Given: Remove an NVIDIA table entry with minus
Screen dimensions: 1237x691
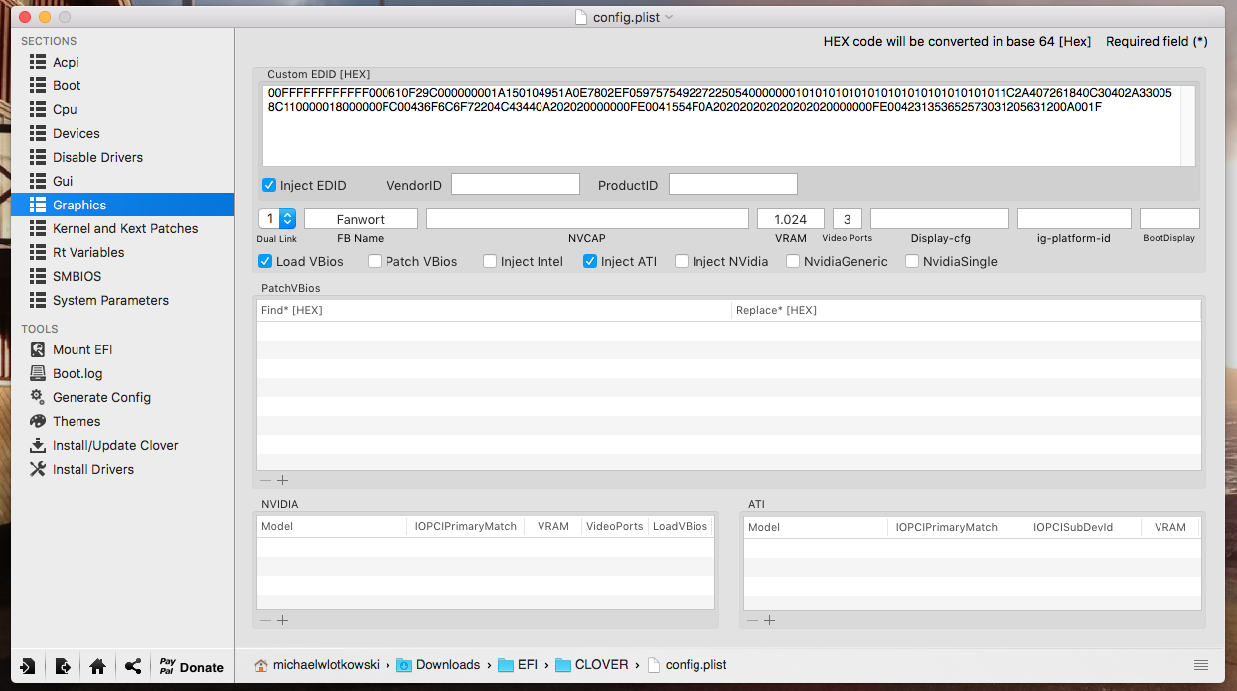Looking at the screenshot, I should (264, 620).
